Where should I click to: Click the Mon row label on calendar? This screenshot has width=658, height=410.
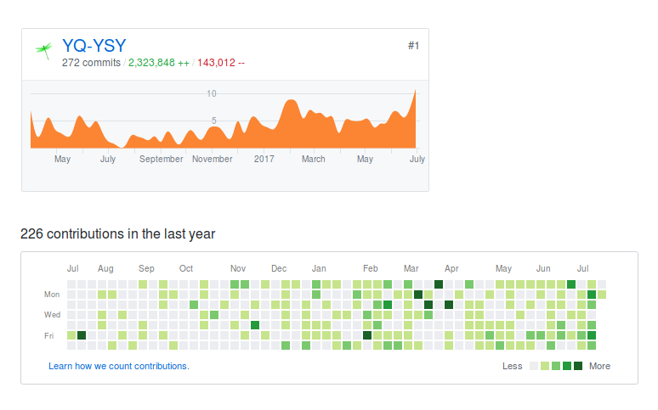tap(52, 295)
